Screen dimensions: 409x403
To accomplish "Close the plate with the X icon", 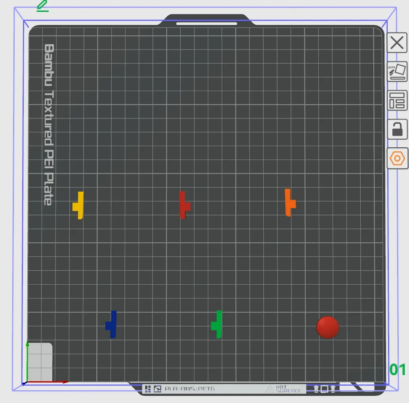I will click(x=397, y=43).
